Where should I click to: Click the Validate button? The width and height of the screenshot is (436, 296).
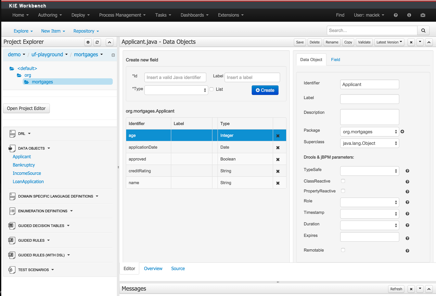pyautogui.click(x=364, y=42)
